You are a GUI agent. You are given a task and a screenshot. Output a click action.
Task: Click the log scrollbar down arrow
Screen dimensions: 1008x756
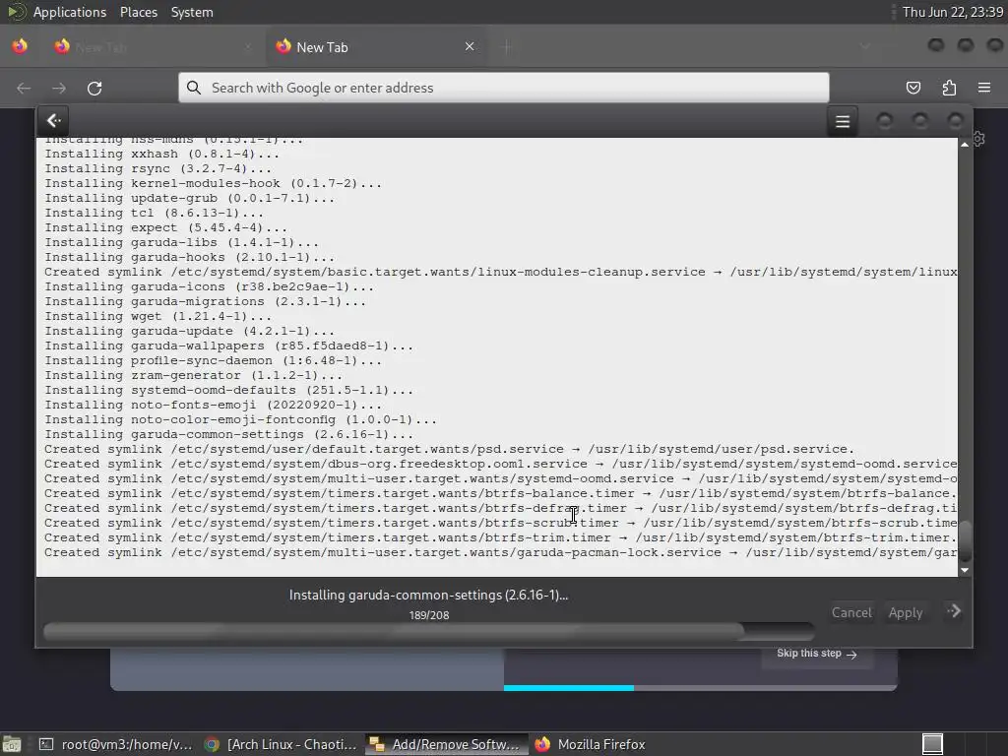coord(965,570)
